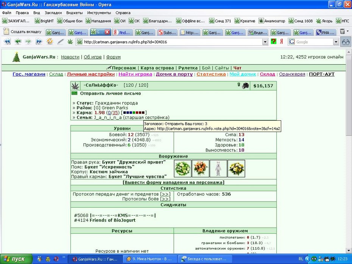Screen dimensions: 352x264
Task: Click inside the Google search field
Action: click(314, 42)
